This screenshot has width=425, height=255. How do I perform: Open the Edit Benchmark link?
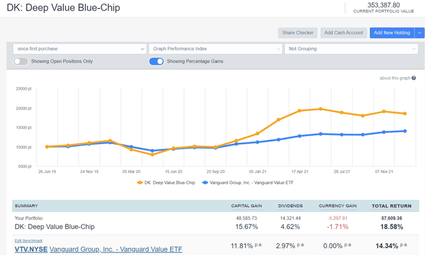click(29, 240)
